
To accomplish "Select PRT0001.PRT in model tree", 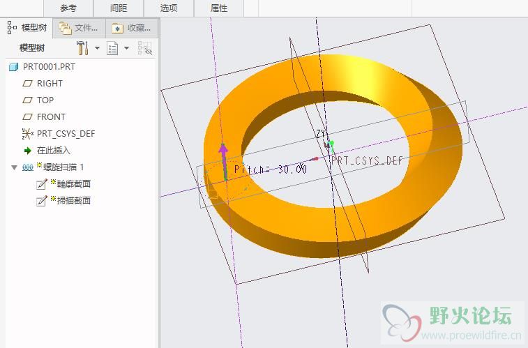I will coord(49,67).
